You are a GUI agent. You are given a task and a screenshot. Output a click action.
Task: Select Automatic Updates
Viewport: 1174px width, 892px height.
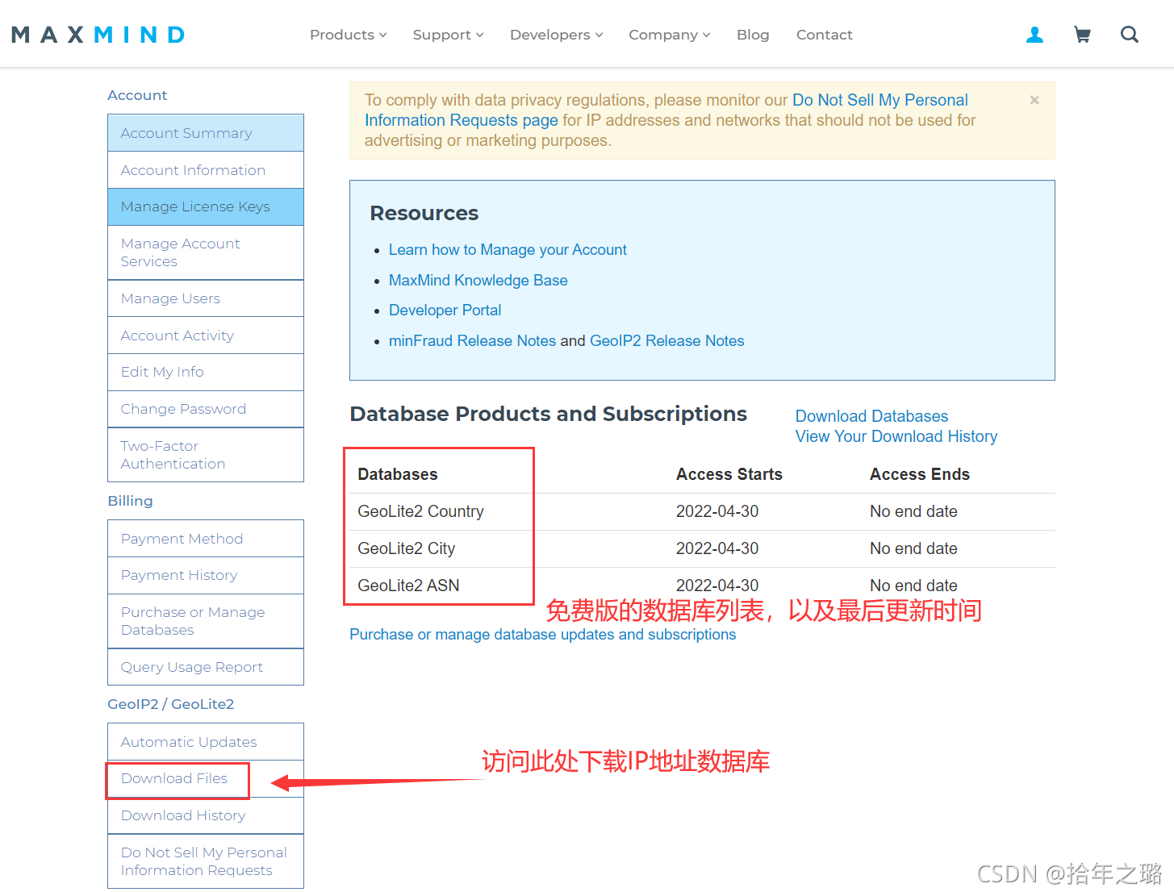click(206, 742)
